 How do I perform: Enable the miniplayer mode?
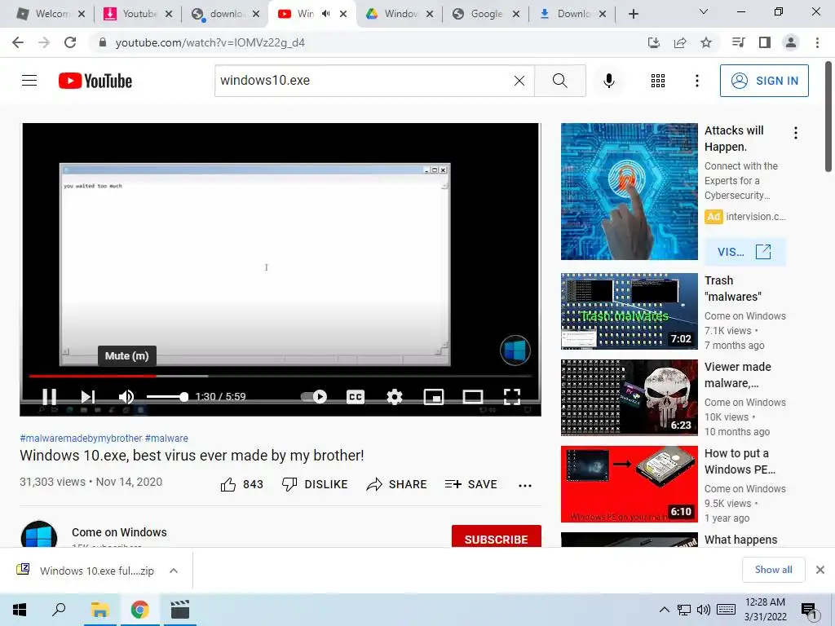[x=434, y=397]
